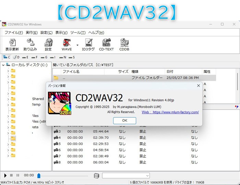Viewport: 240px width, 185px height.
Task: Collapse the ローカル ディスク (C:) tree node
Action: click(3, 65)
